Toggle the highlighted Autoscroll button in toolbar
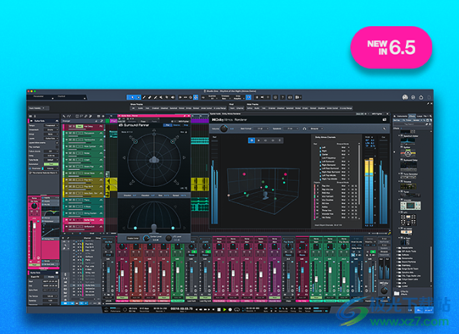459x334 pixels. click(x=196, y=98)
